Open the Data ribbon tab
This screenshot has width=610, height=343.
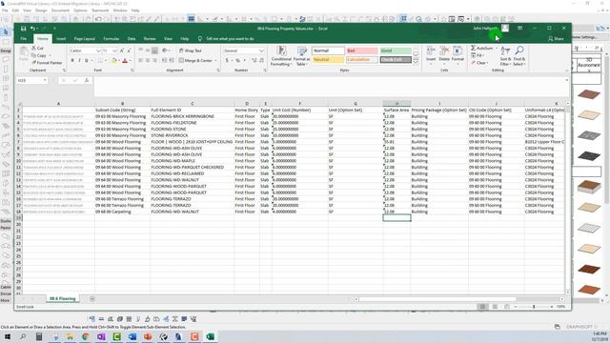(x=132, y=39)
